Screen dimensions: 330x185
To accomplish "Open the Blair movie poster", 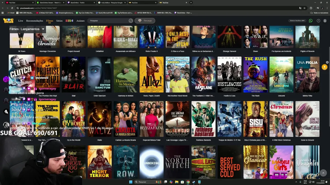I will pos(73,75).
